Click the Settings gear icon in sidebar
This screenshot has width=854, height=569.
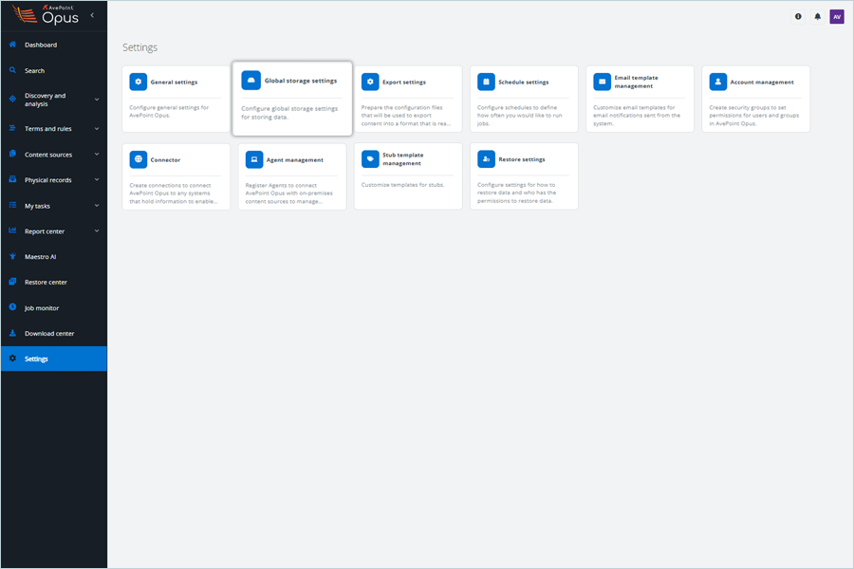12,358
